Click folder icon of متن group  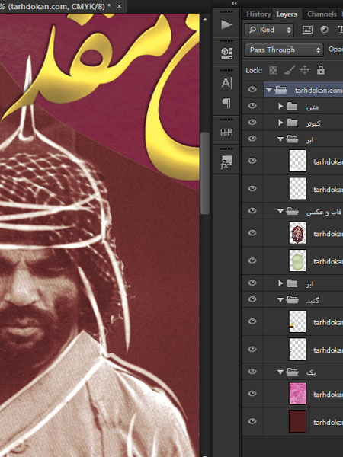[292, 107]
